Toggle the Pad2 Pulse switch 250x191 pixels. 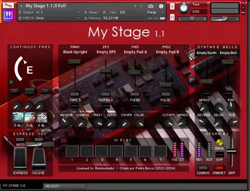165,94
